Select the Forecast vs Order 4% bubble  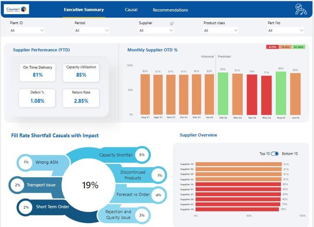pos(159,195)
